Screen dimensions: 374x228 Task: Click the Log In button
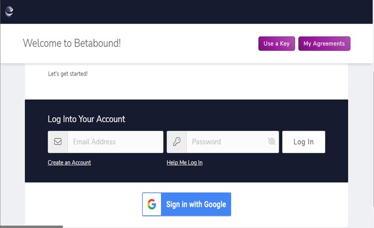coord(304,142)
